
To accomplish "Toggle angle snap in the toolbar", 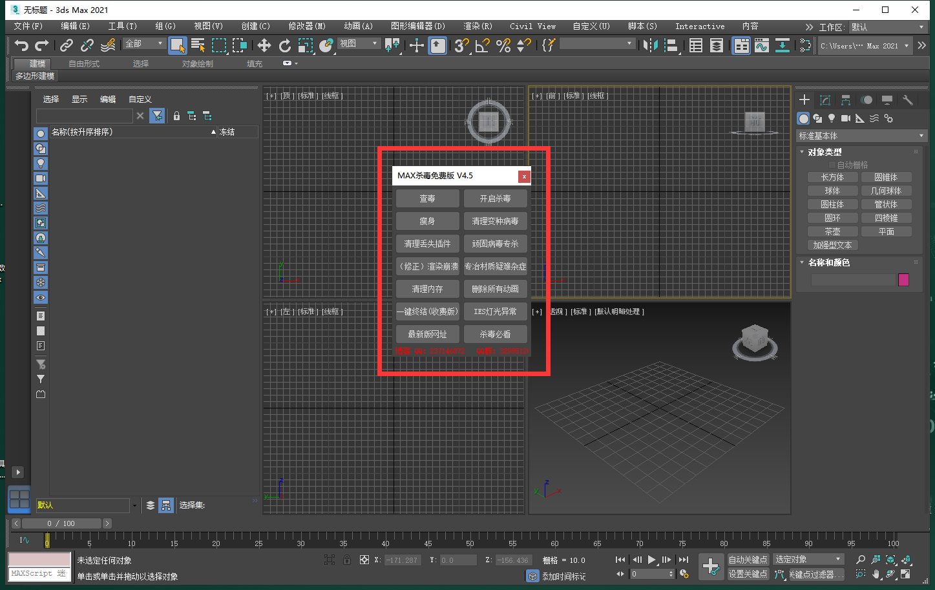I will (x=483, y=45).
